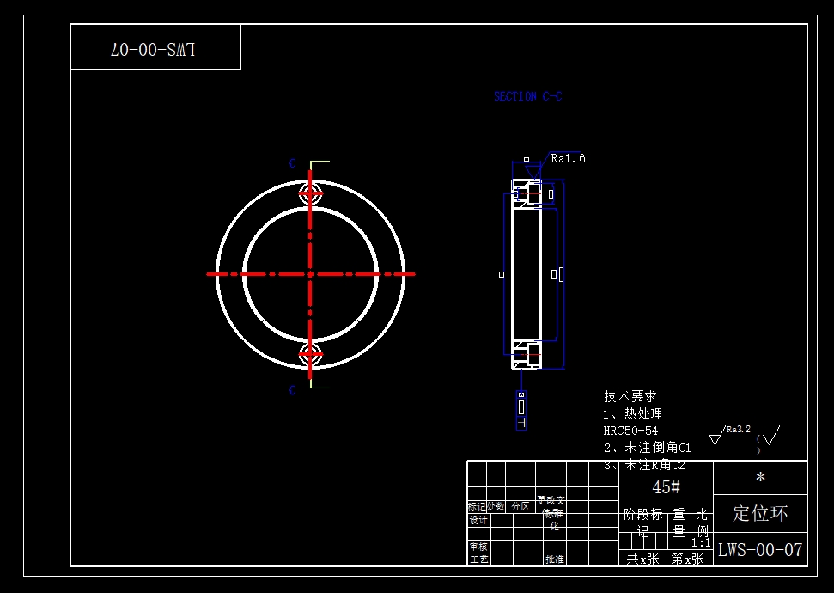This screenshot has width=834, height=593.
Task: Select the note line 1、热处理
Action: tap(633, 413)
